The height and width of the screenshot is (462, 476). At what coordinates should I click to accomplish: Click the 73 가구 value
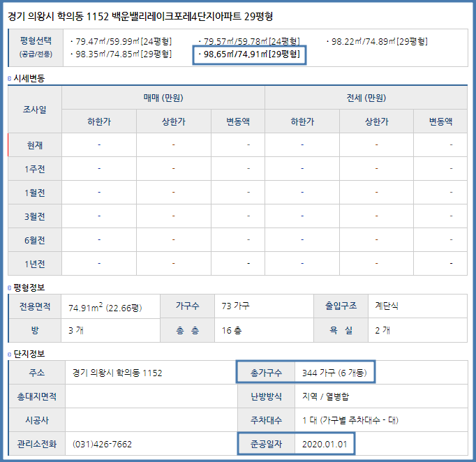pyautogui.click(x=236, y=306)
